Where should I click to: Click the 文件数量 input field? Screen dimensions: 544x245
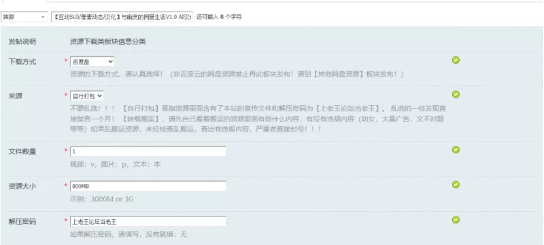pos(148,151)
